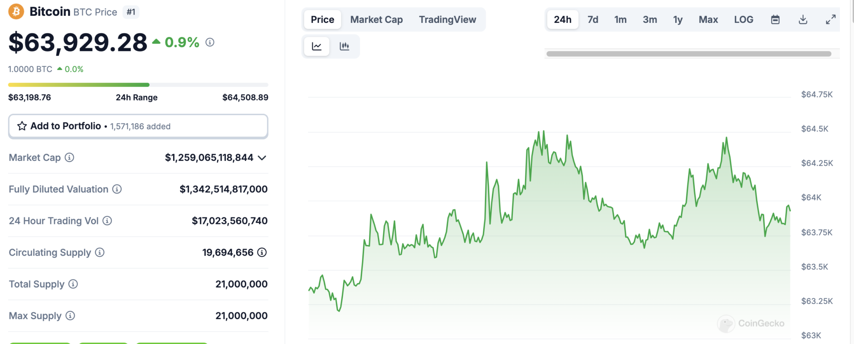Switch to line chart view icon

tap(317, 46)
